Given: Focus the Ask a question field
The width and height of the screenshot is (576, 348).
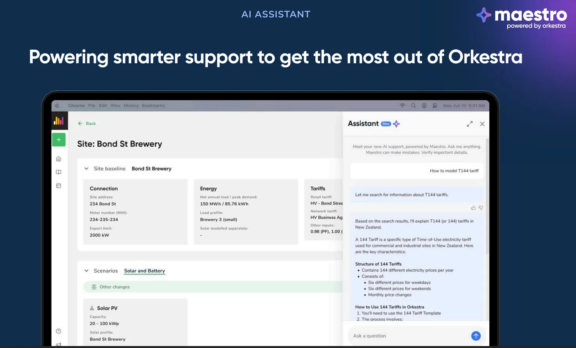Looking at the screenshot, I should coord(408,336).
